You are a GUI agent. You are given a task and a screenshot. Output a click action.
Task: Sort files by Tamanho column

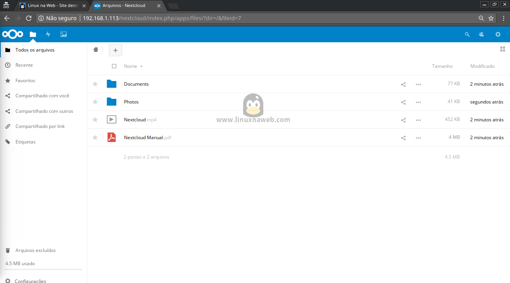coord(442,66)
